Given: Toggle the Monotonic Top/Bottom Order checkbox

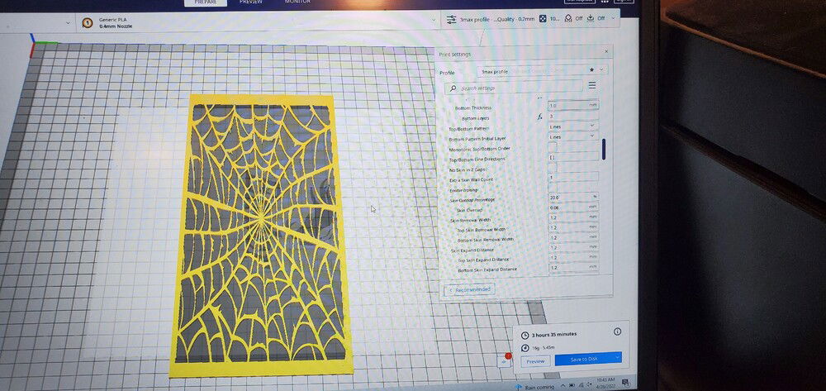Looking at the screenshot, I should coord(553,147).
